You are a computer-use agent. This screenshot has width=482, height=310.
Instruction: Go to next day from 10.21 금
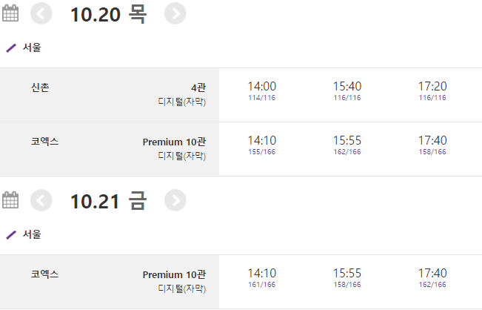tap(175, 200)
